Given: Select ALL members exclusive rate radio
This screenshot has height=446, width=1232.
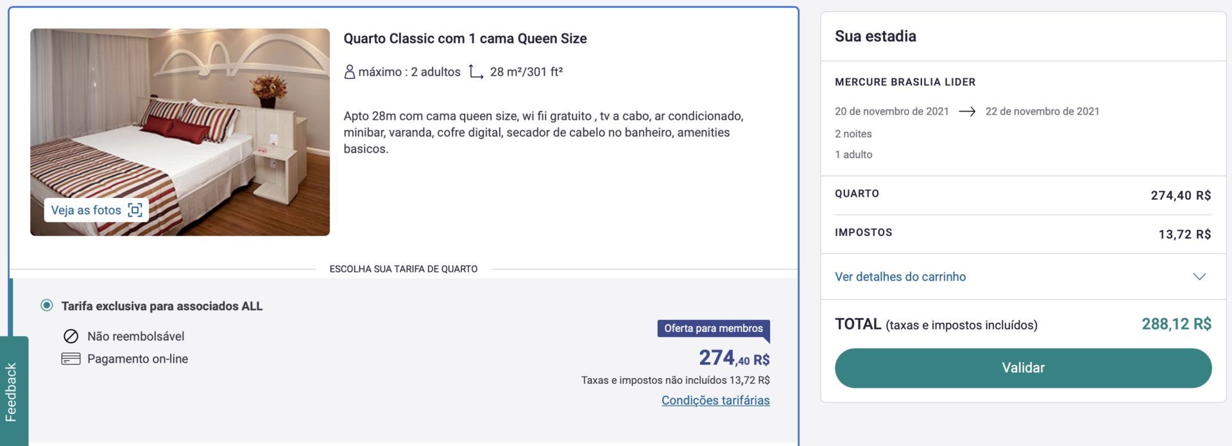Looking at the screenshot, I should point(47,306).
